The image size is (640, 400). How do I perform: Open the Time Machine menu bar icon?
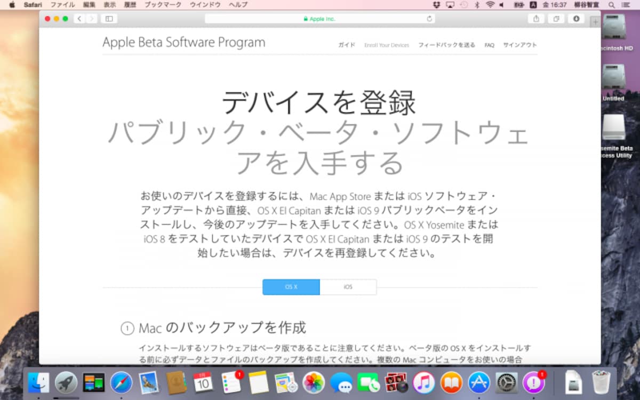pyautogui.click(x=464, y=5)
